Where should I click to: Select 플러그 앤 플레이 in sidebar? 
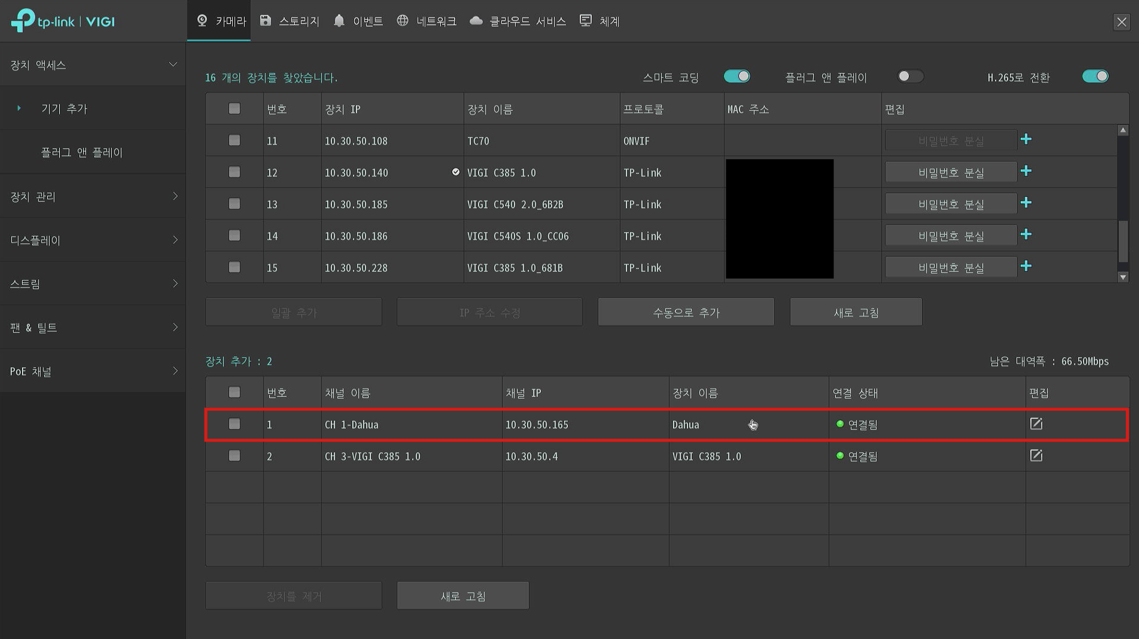93,152
